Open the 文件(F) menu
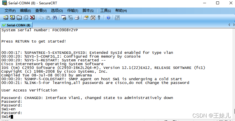Viewport: 235px width, 121px height. click(x=10, y=11)
